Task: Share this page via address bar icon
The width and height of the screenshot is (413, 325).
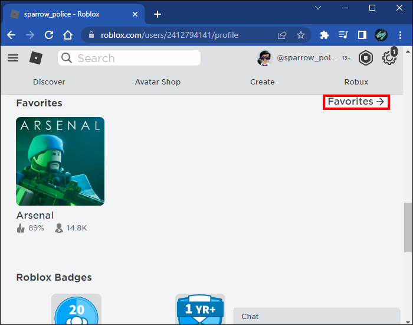Action: (x=282, y=35)
